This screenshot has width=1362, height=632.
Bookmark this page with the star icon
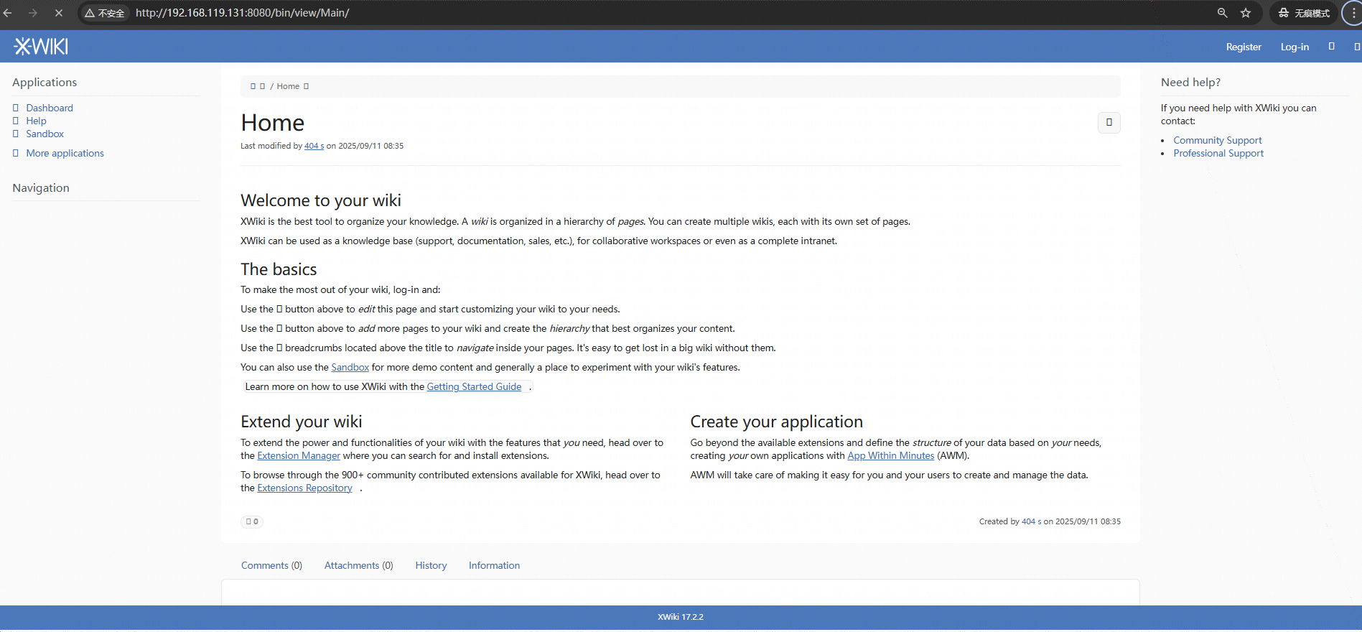pyautogui.click(x=1246, y=13)
